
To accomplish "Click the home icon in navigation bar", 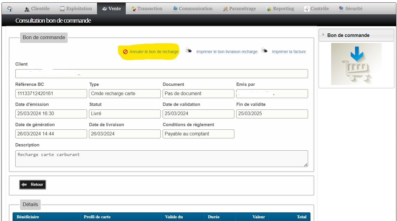I will pos(10,9).
